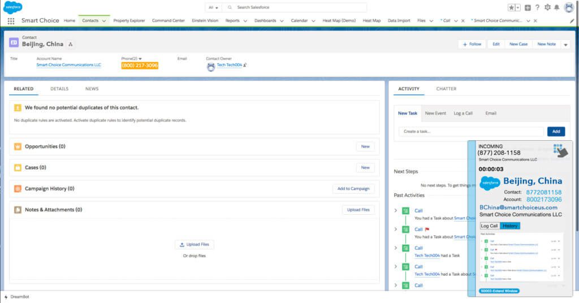Viewport: 579px width, 303px height.
Task: Open the dial pad icon in call popup
Action: 558,149
